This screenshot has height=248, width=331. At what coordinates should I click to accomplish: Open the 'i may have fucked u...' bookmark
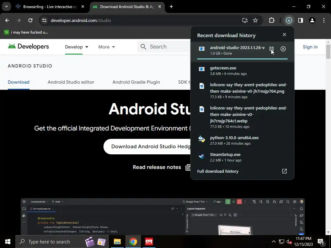26,32
